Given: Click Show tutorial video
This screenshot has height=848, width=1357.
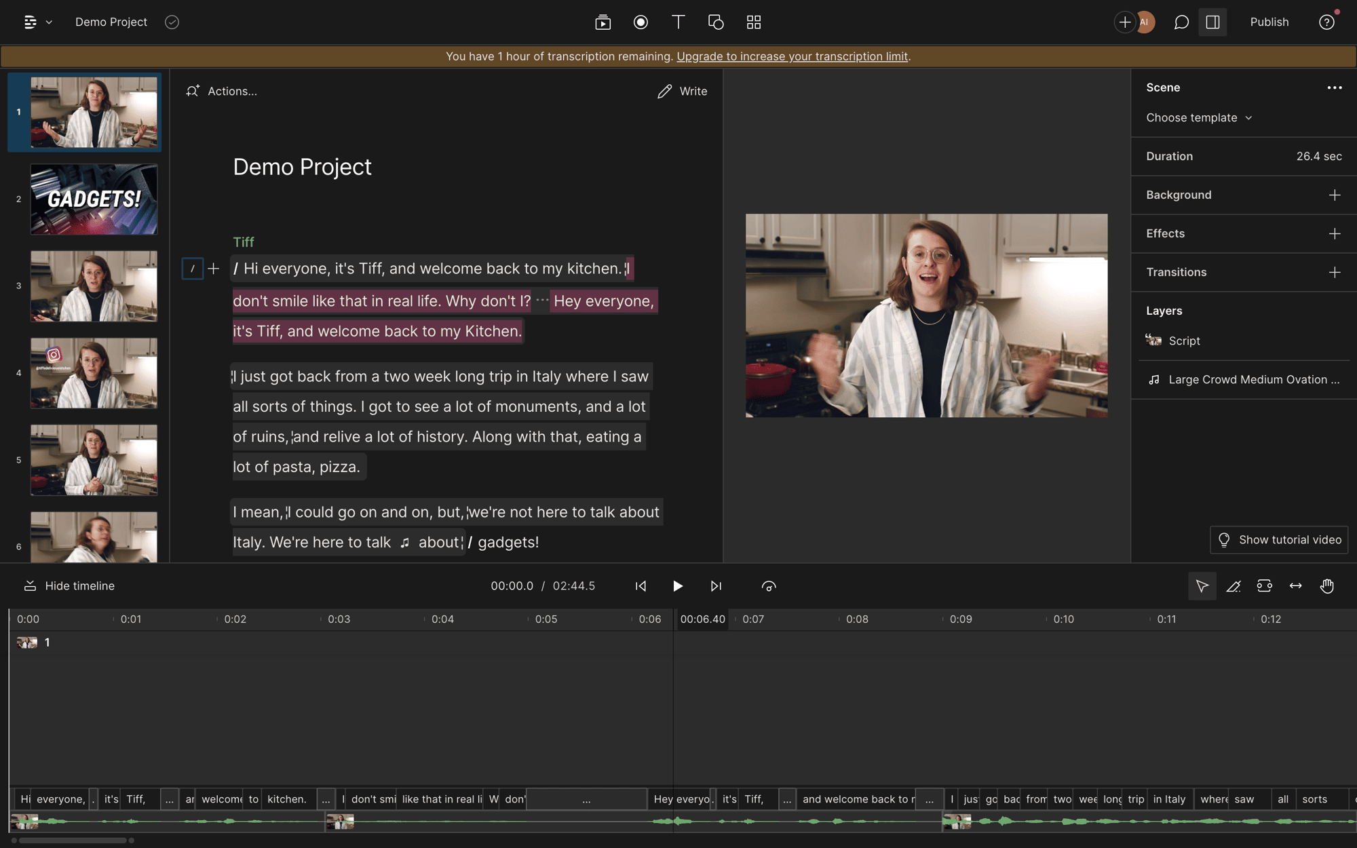Looking at the screenshot, I should coord(1278,539).
